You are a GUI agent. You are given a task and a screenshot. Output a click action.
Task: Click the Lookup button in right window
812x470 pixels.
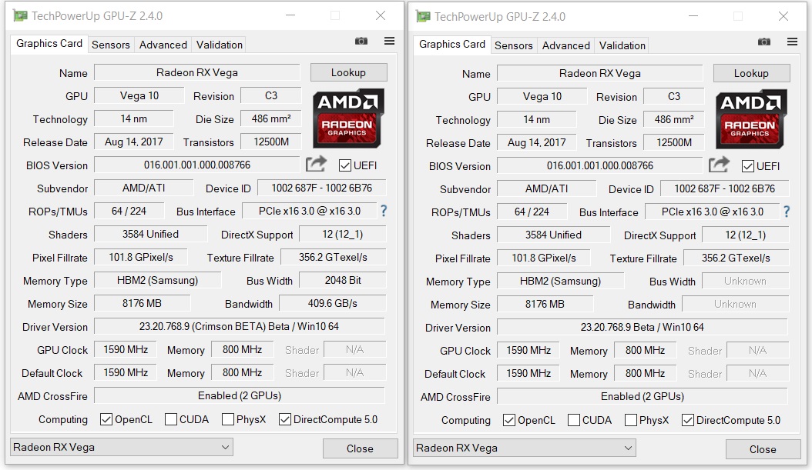[751, 73]
